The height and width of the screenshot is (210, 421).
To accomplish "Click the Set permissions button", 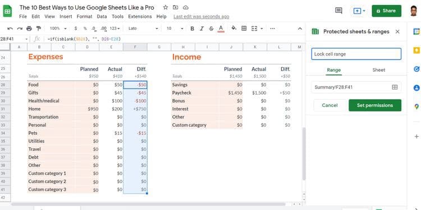I will (375, 105).
